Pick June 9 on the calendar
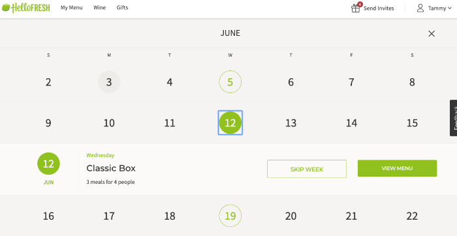 point(48,123)
